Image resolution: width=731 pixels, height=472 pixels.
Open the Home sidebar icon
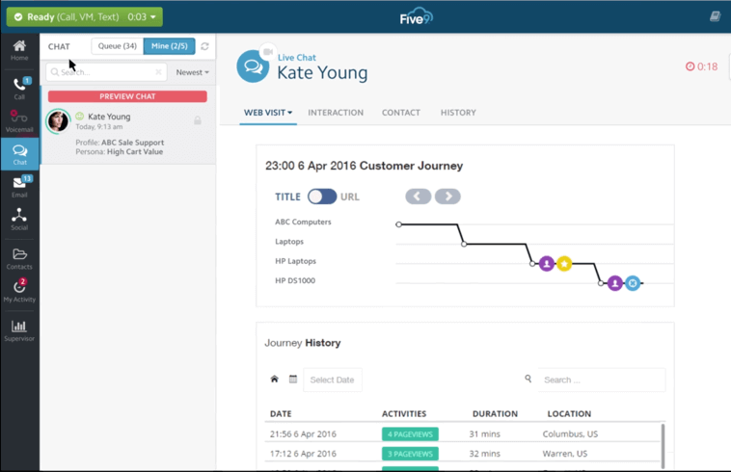pyautogui.click(x=19, y=50)
